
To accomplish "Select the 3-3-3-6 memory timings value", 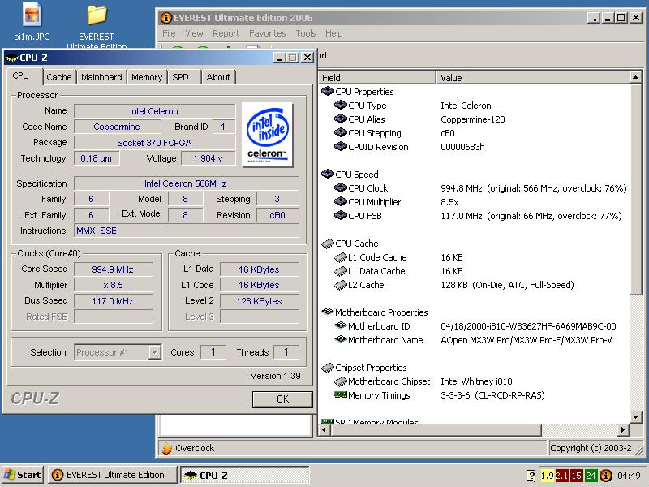I will point(492,395).
